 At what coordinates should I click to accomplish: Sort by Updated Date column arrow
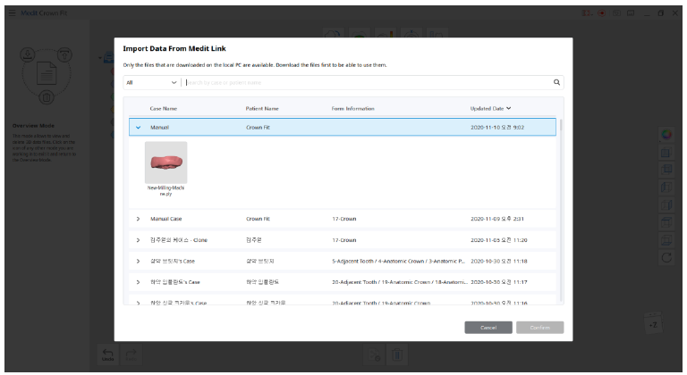tap(509, 108)
